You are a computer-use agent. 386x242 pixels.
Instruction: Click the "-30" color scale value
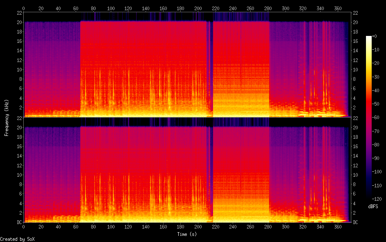376,77
